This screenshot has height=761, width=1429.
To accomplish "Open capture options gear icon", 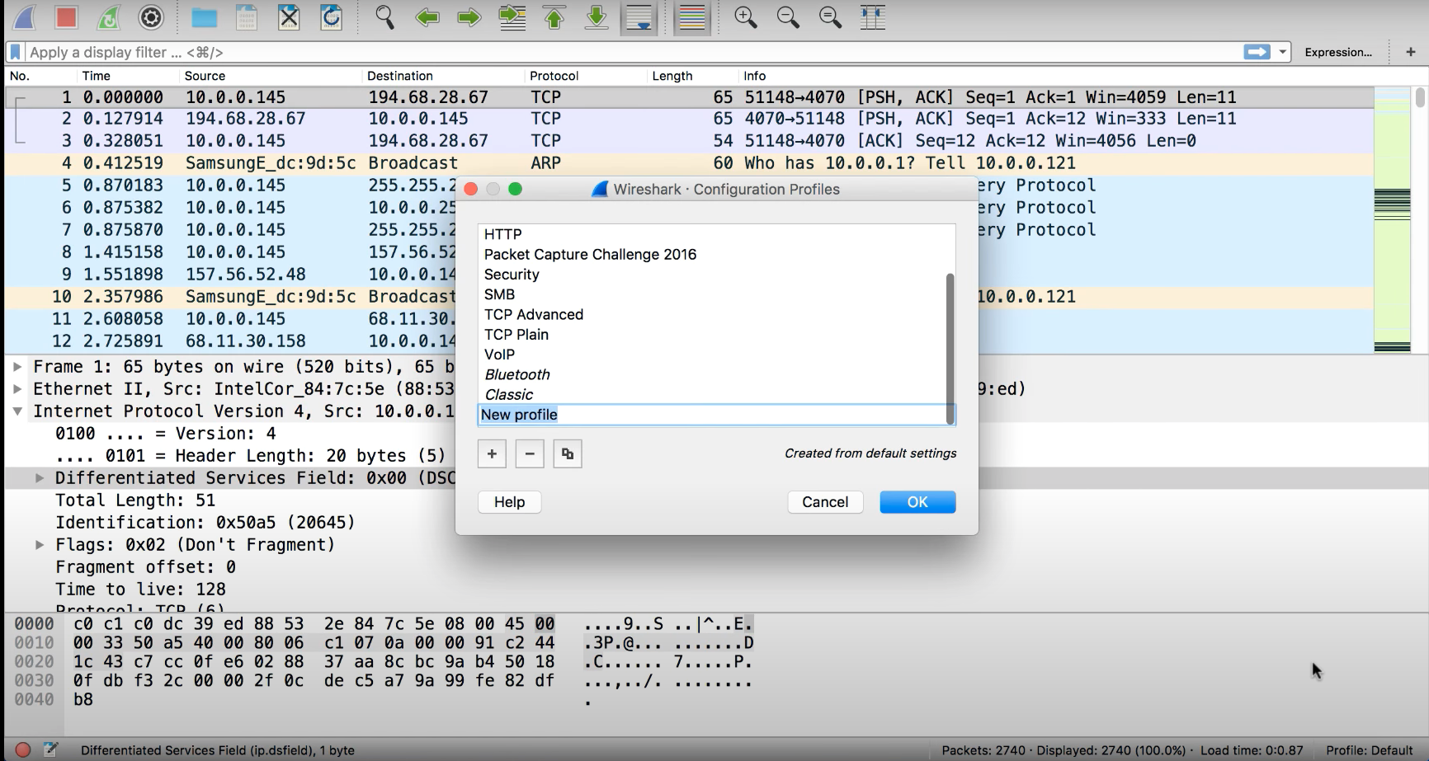I will point(151,17).
